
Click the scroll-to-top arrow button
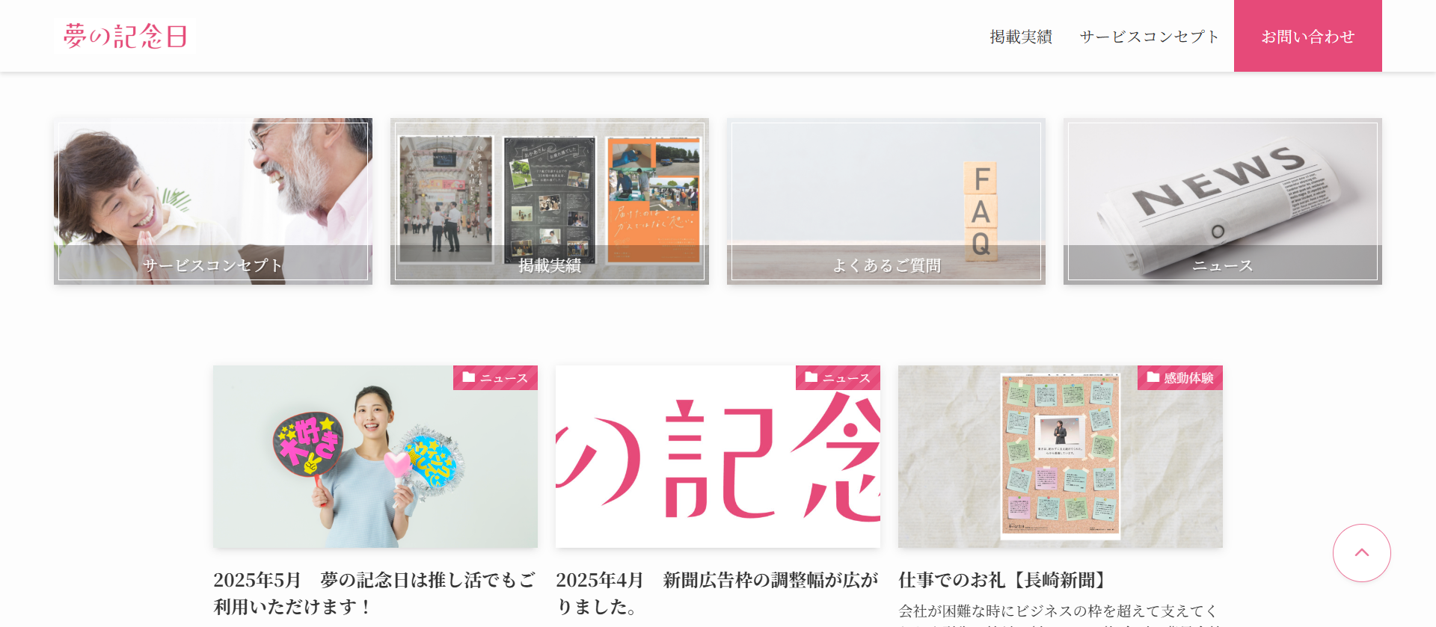(1361, 553)
